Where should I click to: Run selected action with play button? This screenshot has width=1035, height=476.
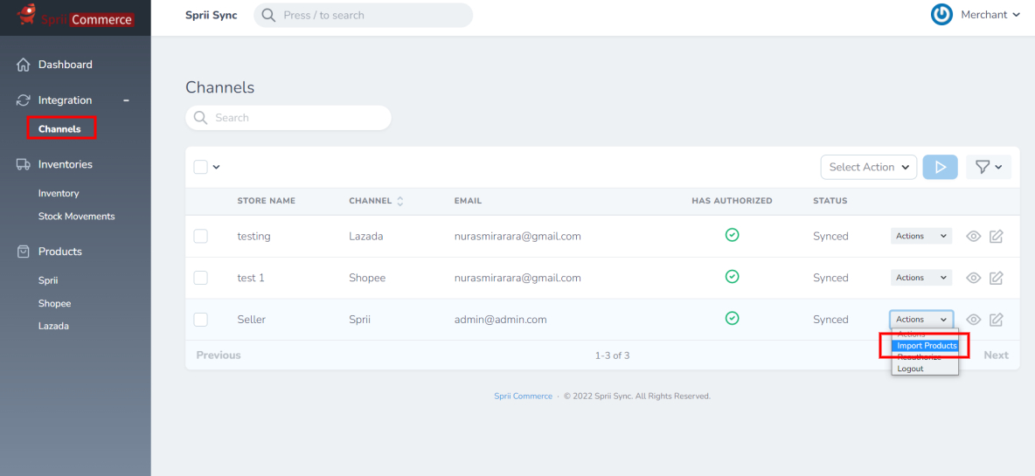940,167
